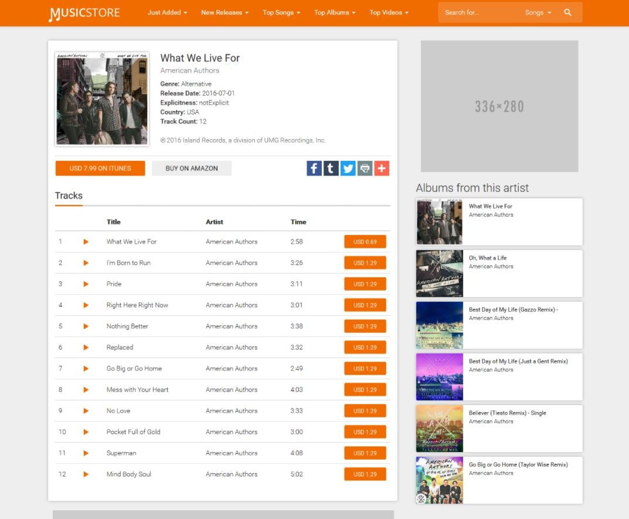Buy What We Live For for USD 0.69
Screen dimensions: 629x519
pos(365,242)
